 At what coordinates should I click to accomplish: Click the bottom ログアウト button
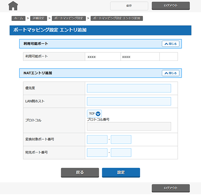[171, 188]
